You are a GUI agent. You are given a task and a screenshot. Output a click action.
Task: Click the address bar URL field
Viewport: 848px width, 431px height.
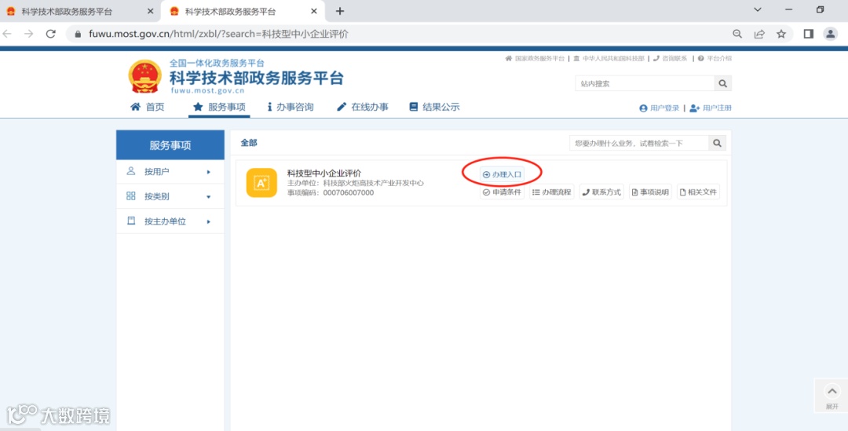coord(400,34)
